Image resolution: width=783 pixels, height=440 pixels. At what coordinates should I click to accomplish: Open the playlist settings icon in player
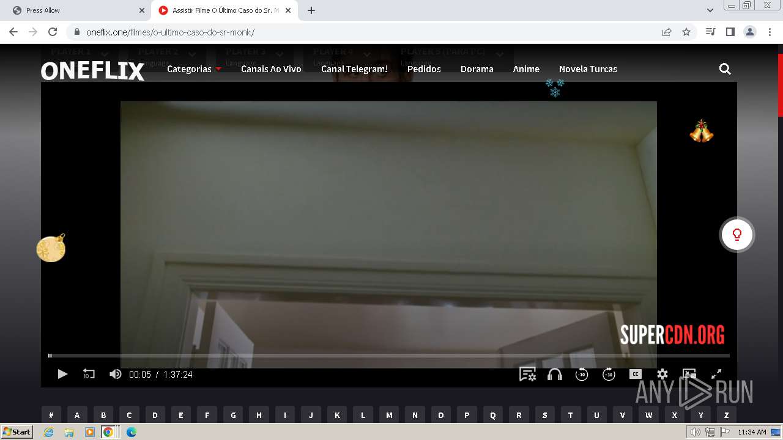click(527, 374)
